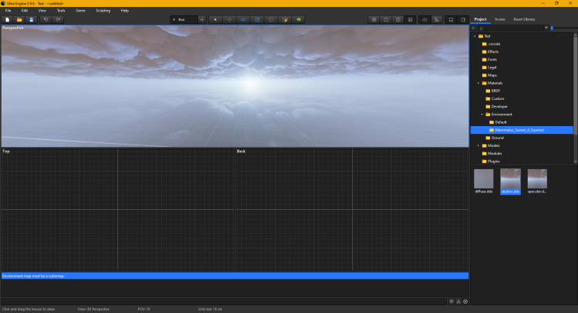Select the four-viewport layout icon

point(375,19)
